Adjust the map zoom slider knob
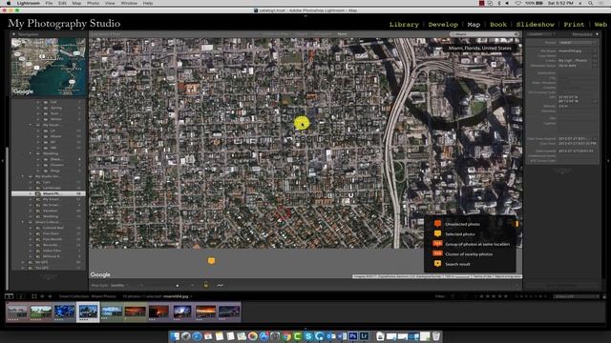Viewport: 611px width, 343px height. [178, 285]
